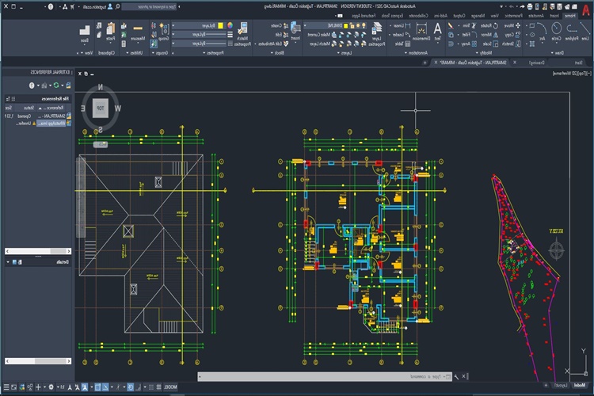
Task: Toggle object snap tracking in status bar
Action: 105,387
